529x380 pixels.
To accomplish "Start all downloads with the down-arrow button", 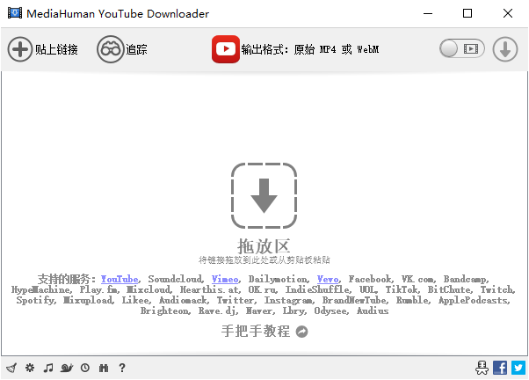I will 504,49.
